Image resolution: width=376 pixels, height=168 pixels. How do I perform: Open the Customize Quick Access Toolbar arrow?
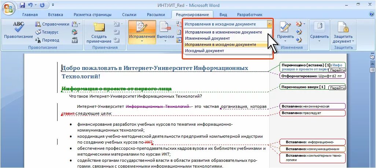(53, 5)
